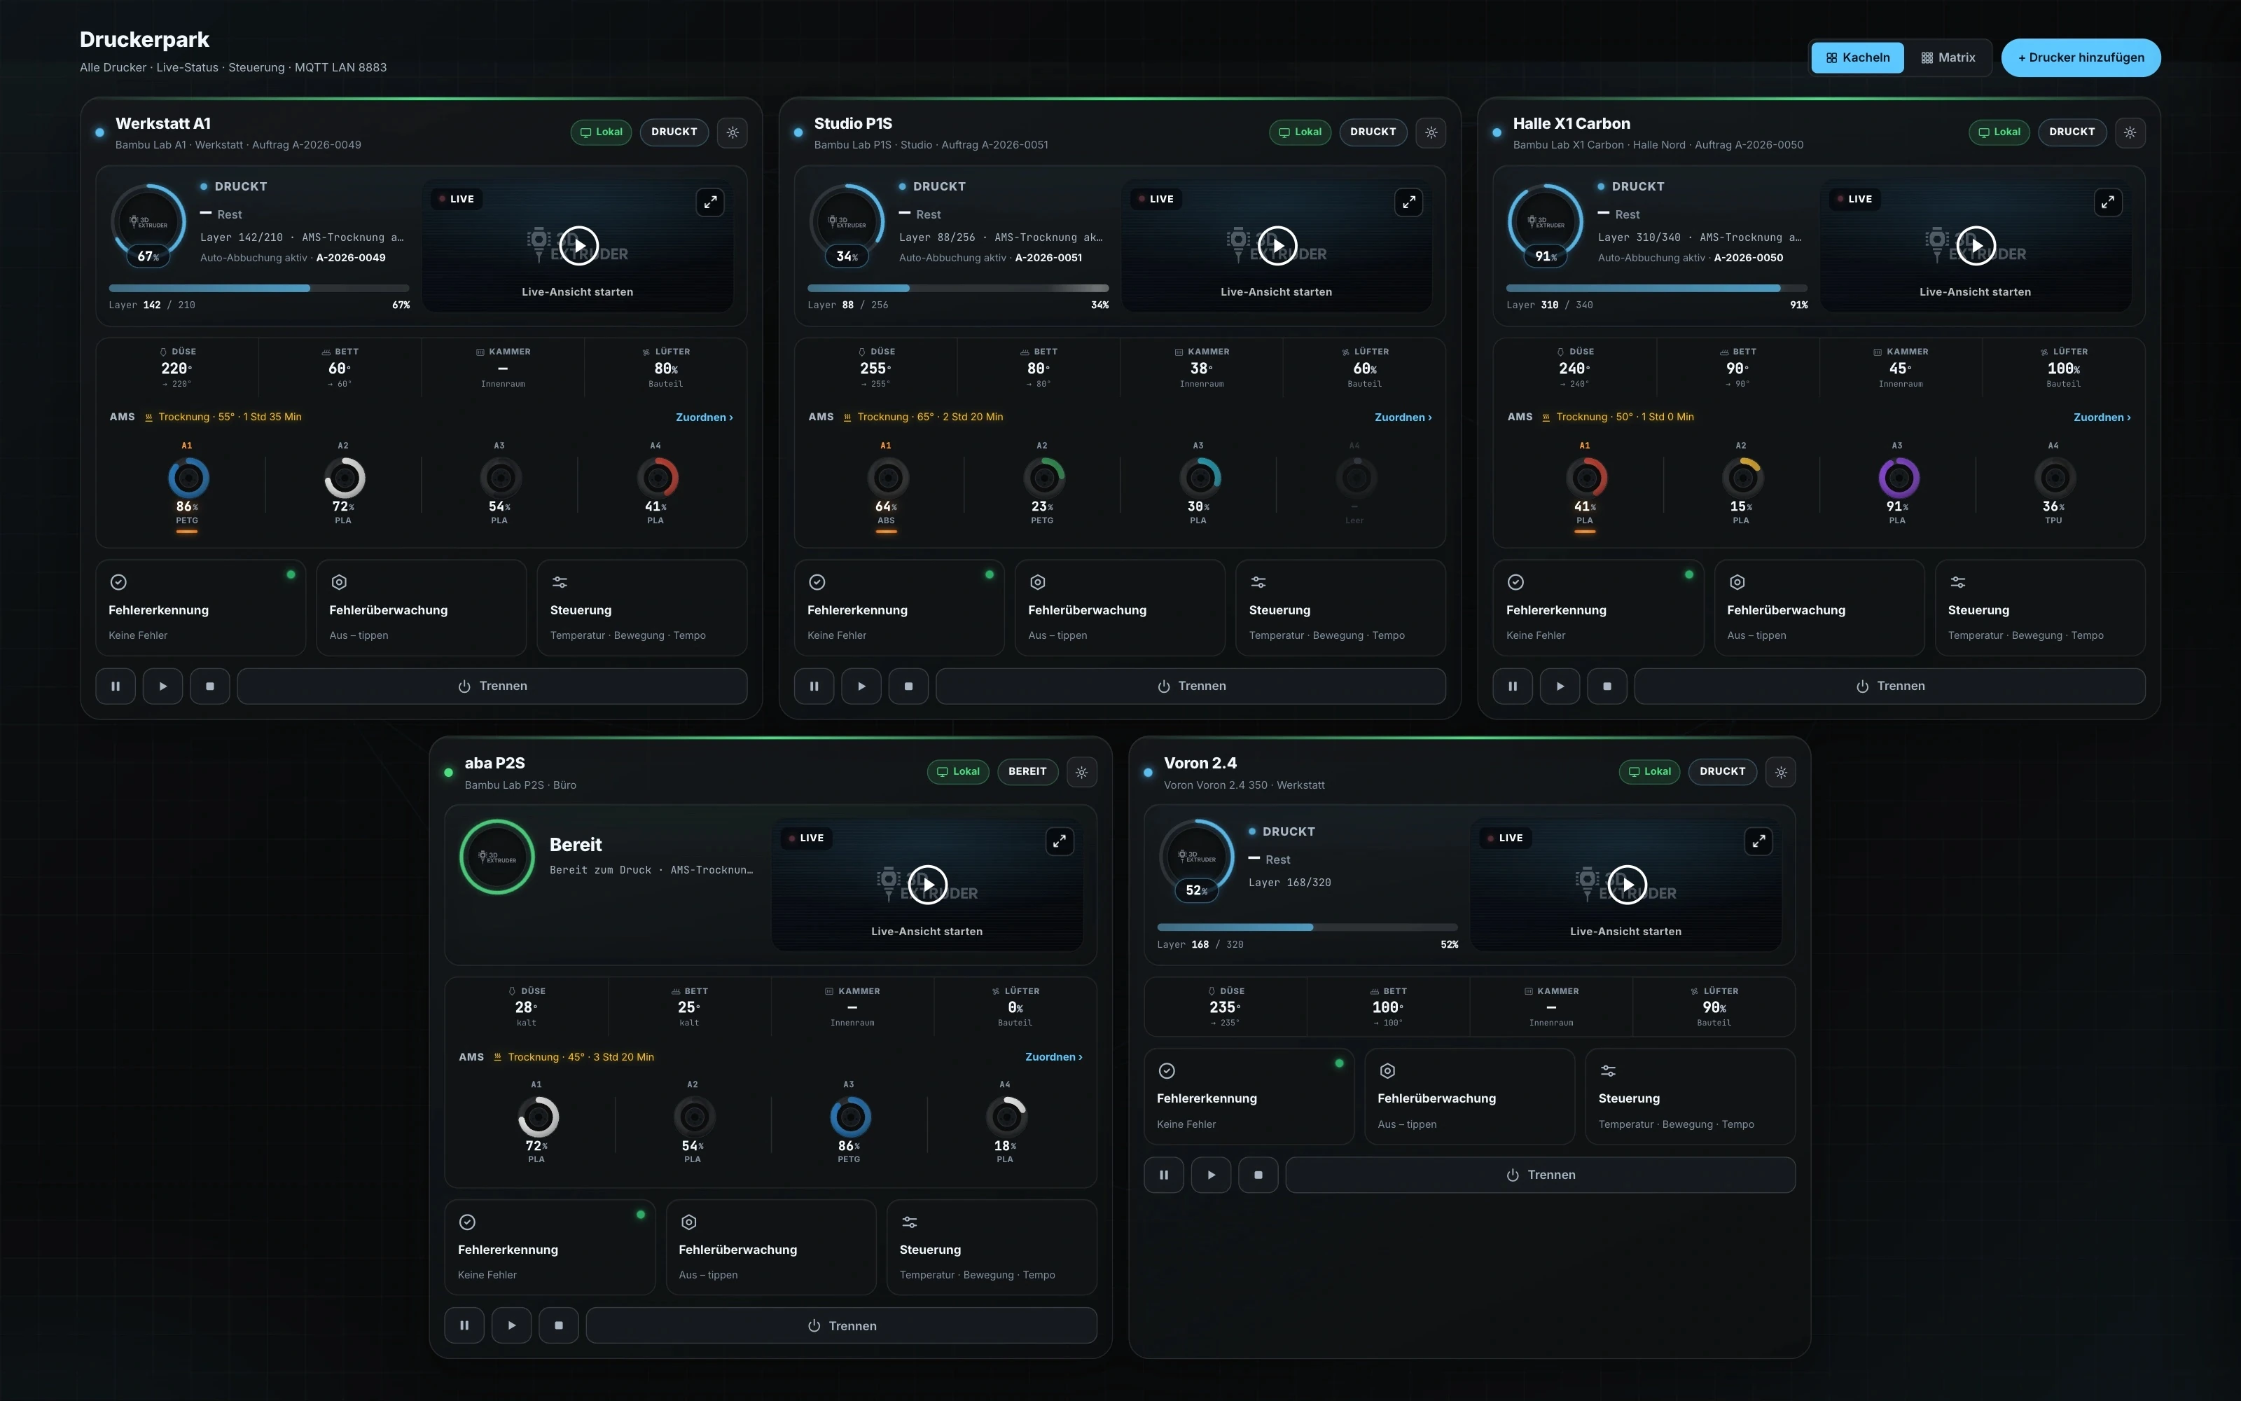Open Steuerung panel on Voron 2.4
Viewport: 2241px width, 1401px height.
[1690, 1096]
